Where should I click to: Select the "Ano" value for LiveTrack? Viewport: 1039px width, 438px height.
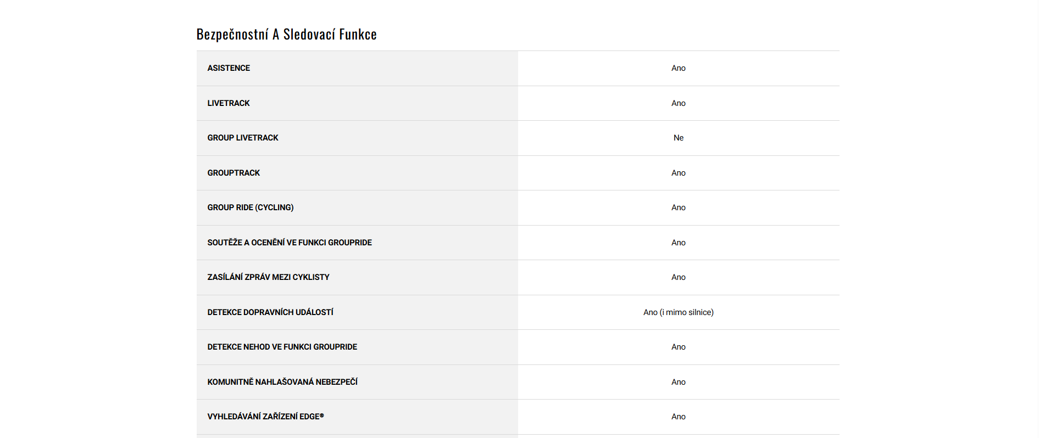click(679, 103)
